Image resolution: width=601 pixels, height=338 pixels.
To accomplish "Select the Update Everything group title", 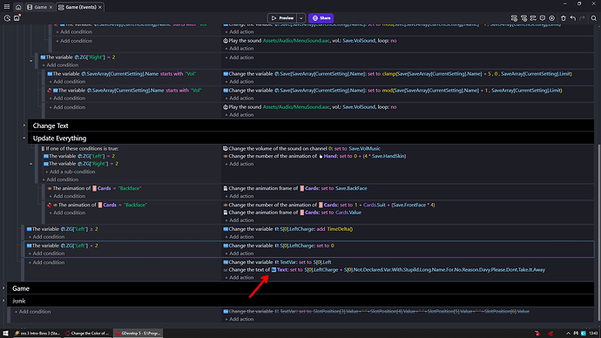I will [x=59, y=139].
